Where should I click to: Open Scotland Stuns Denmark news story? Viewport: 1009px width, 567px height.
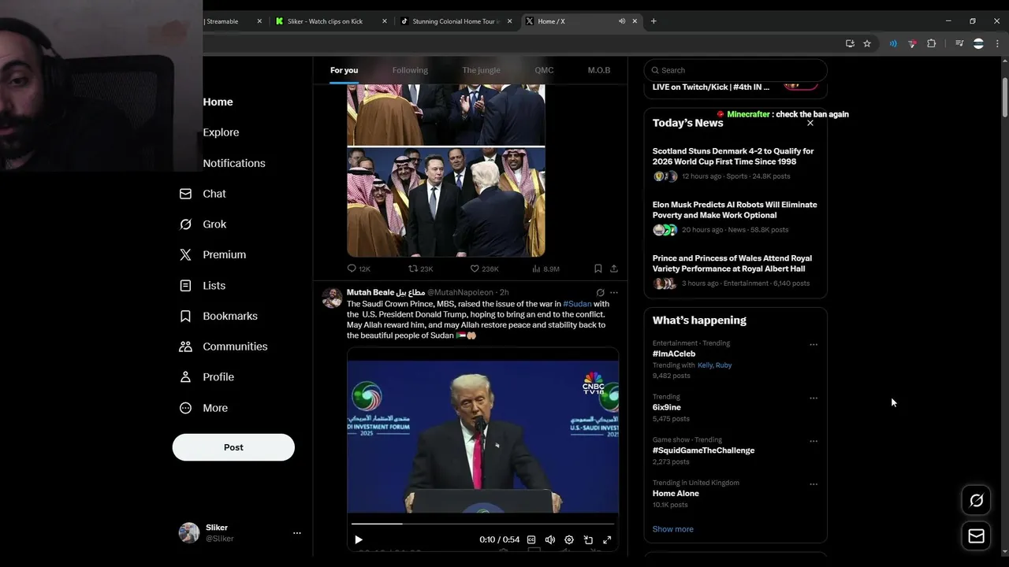click(x=735, y=163)
